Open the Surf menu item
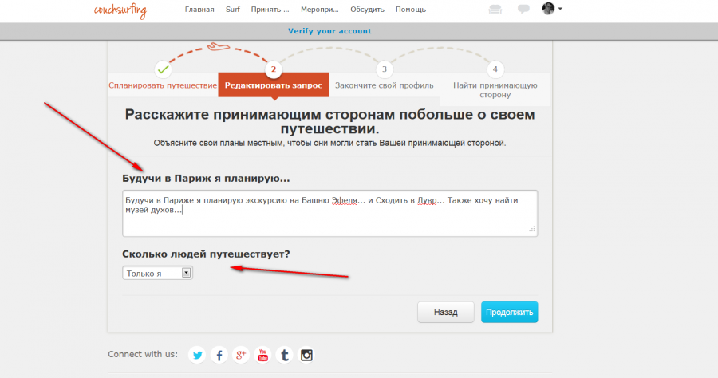Image resolution: width=718 pixels, height=378 pixels. pos(233,10)
